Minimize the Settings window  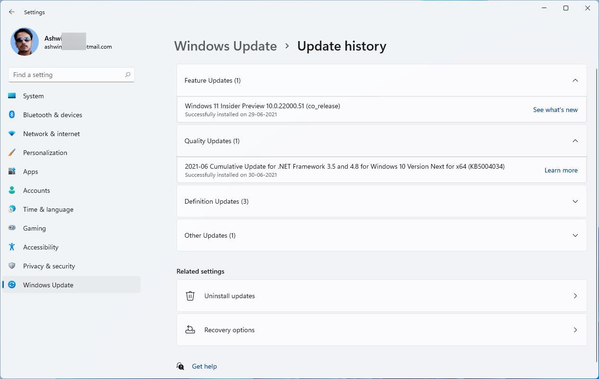click(x=544, y=8)
